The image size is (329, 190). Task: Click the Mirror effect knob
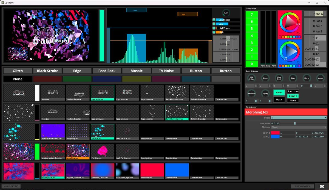307,78
